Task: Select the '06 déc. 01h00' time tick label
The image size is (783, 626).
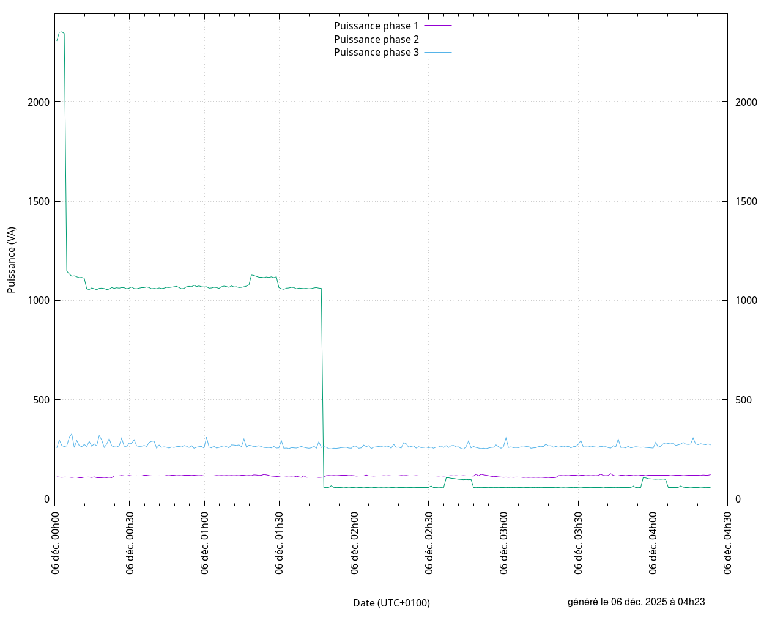Action: pyautogui.click(x=205, y=543)
